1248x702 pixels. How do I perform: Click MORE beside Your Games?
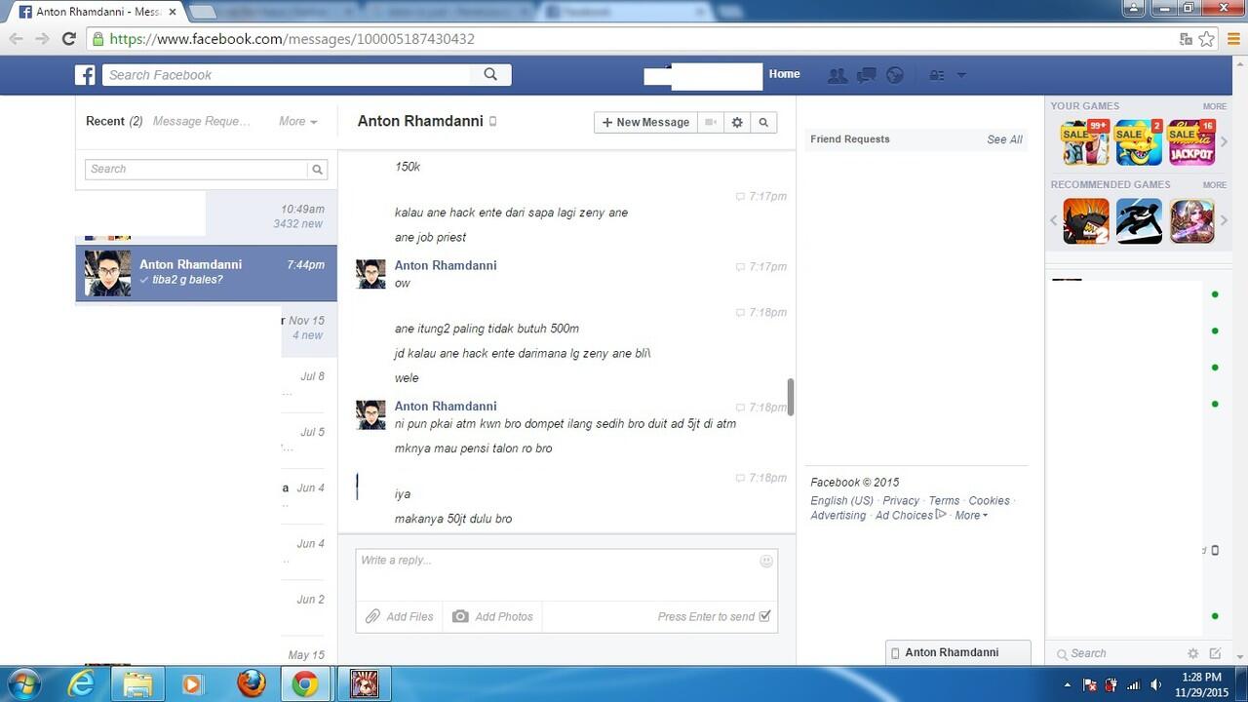(x=1214, y=106)
